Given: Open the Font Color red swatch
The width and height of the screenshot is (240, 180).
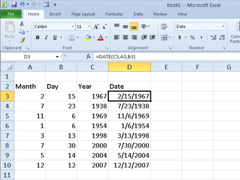Looking at the screenshot, I should pos(100,37).
